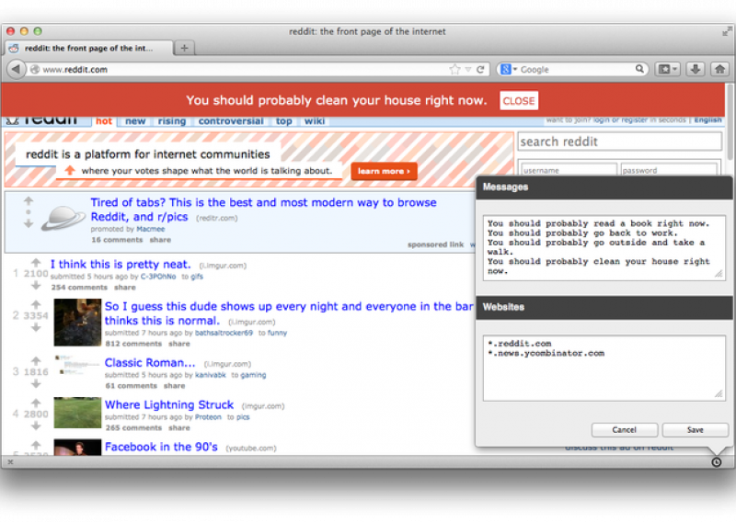Open Classic Roman... post title
Screen dimensions: 736x522
(150, 362)
